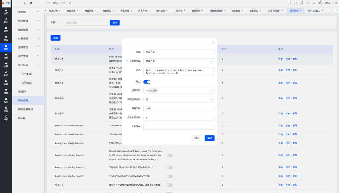
Task: Switch to the 会员记录 tab
Action: pos(196,11)
